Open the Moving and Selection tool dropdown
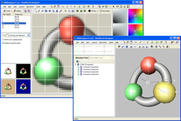Viewport: 181px width, 121px height. [28, 35]
